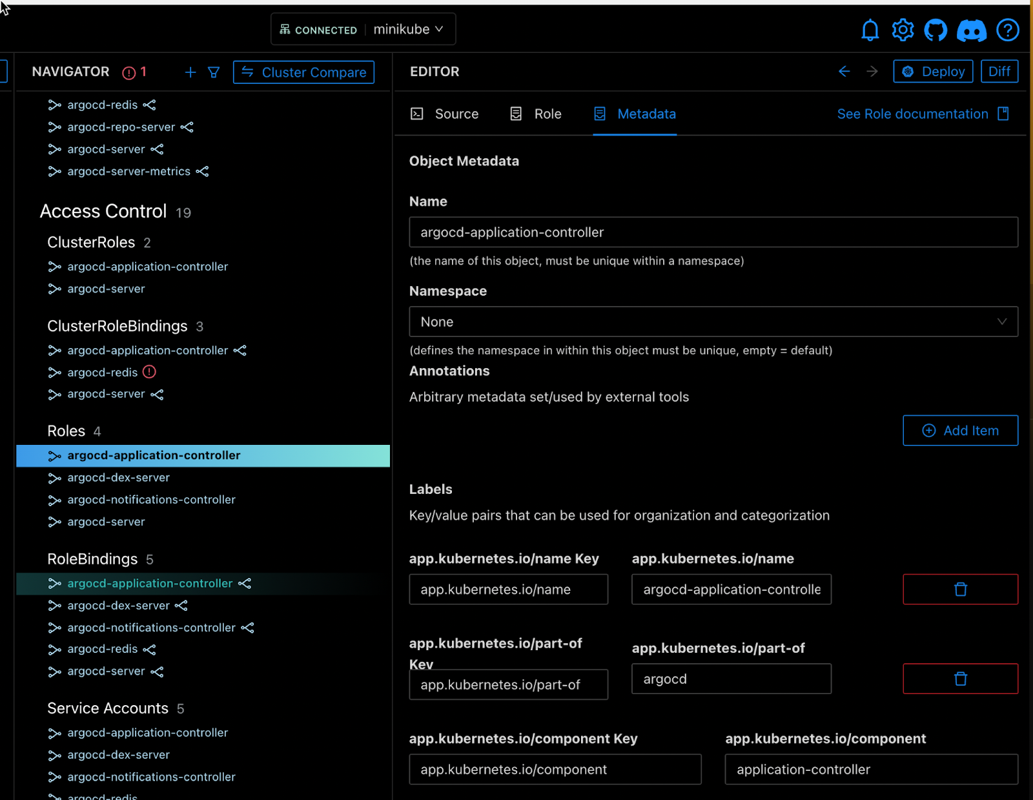Select Service Account argocd-dex-server
Viewport: 1033px width, 800px height.
[118, 755]
